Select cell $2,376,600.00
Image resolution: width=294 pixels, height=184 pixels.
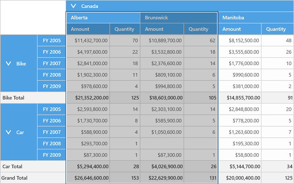pyautogui.click(x=162, y=64)
